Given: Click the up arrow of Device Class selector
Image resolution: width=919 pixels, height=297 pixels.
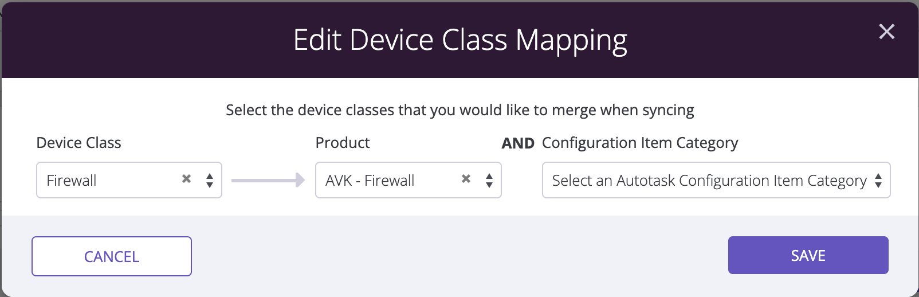Looking at the screenshot, I should pyautogui.click(x=210, y=177).
